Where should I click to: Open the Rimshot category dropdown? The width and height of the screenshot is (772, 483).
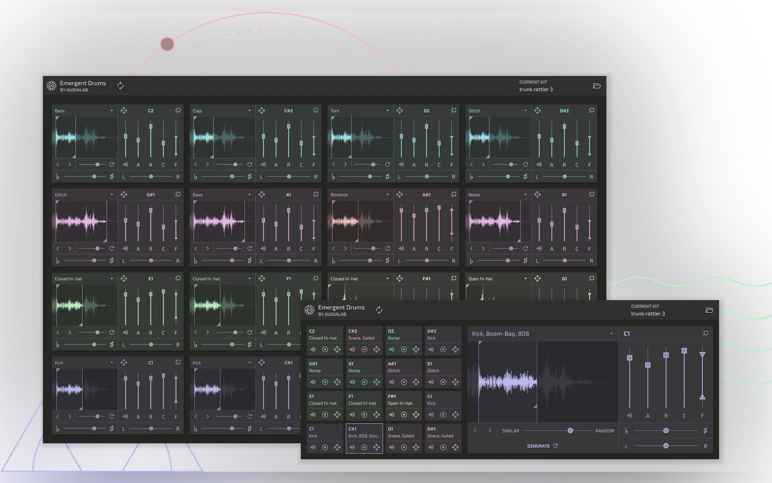(388, 195)
